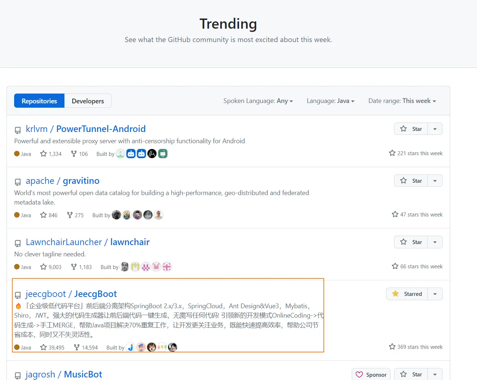View lawnchair forks count 1,183

(81, 267)
